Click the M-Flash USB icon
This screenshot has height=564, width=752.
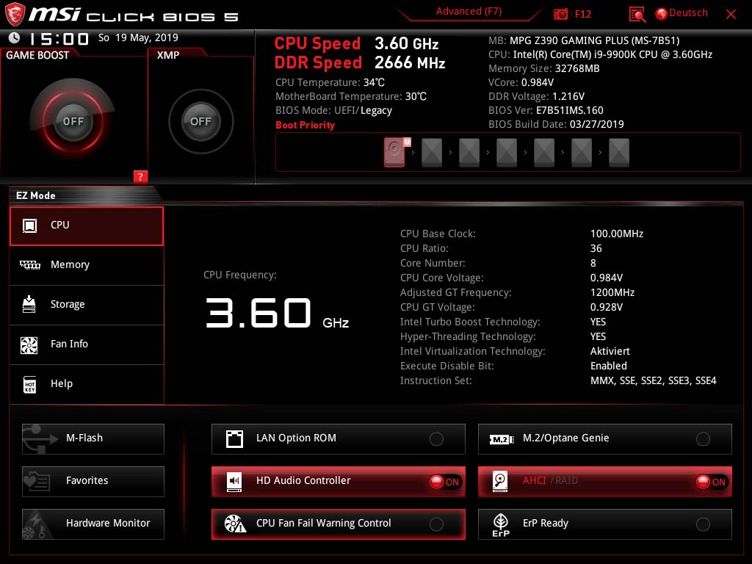(x=40, y=438)
